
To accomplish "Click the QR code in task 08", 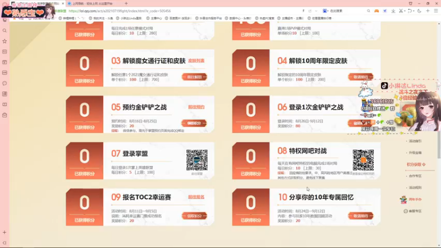I will point(363,160).
